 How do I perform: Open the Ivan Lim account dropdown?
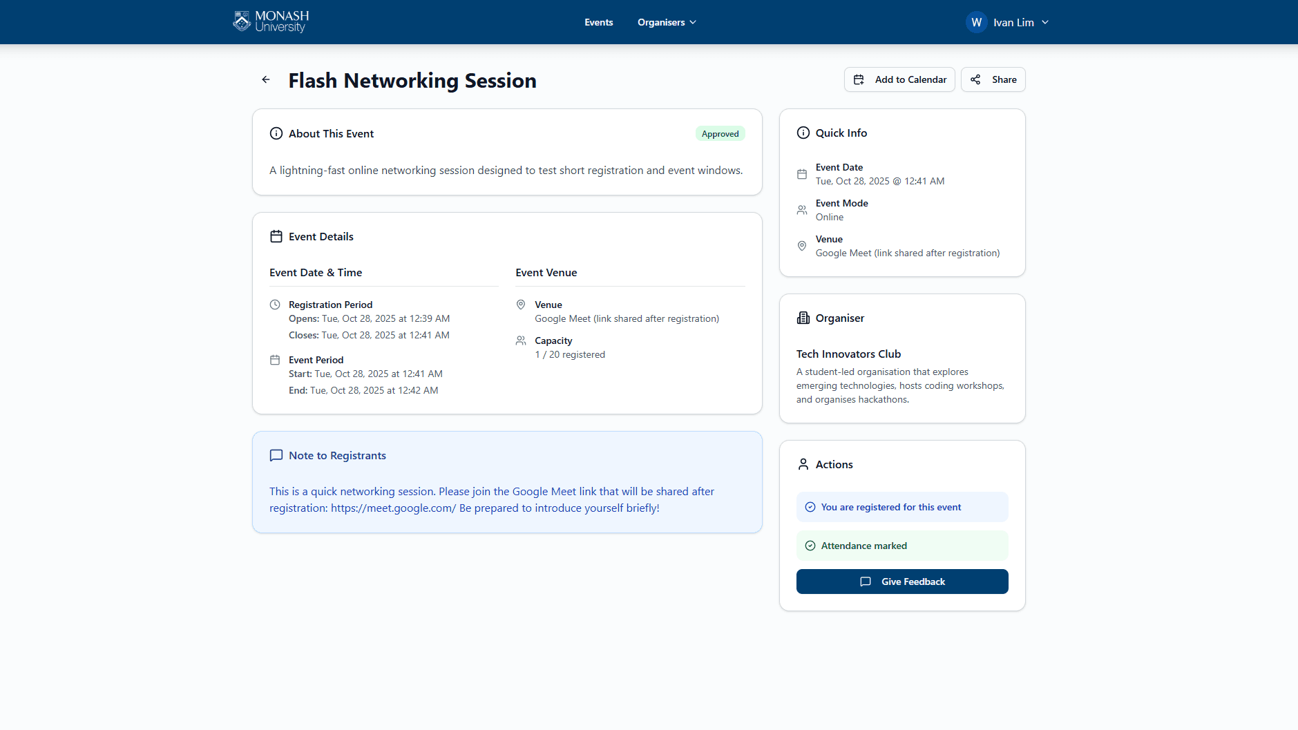click(x=1013, y=22)
